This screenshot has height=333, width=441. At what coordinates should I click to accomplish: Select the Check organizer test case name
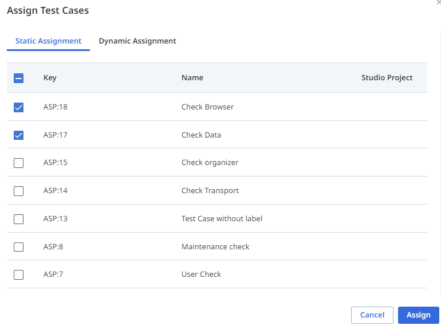[x=210, y=163]
